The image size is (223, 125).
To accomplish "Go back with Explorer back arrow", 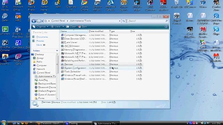I will 34,21.
